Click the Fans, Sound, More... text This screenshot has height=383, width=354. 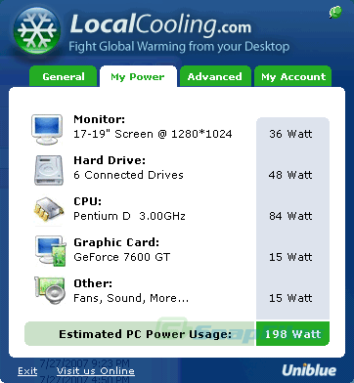coord(131,298)
